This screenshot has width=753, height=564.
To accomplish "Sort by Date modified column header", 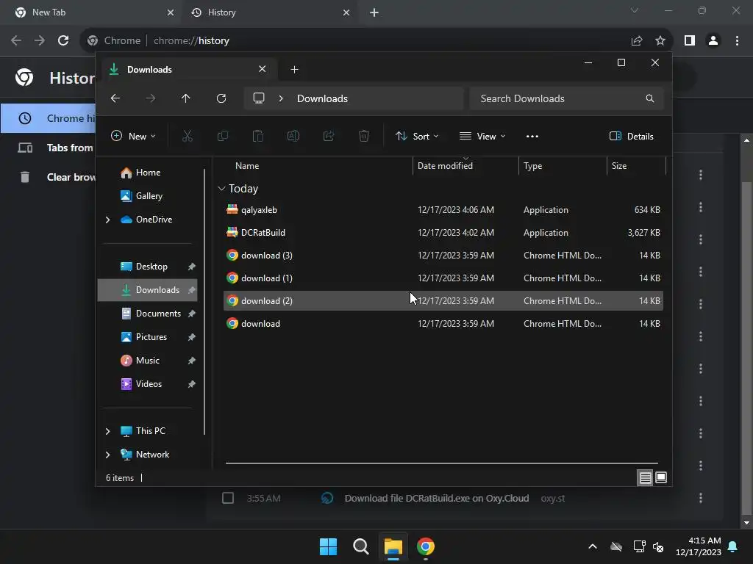I will coord(445,166).
